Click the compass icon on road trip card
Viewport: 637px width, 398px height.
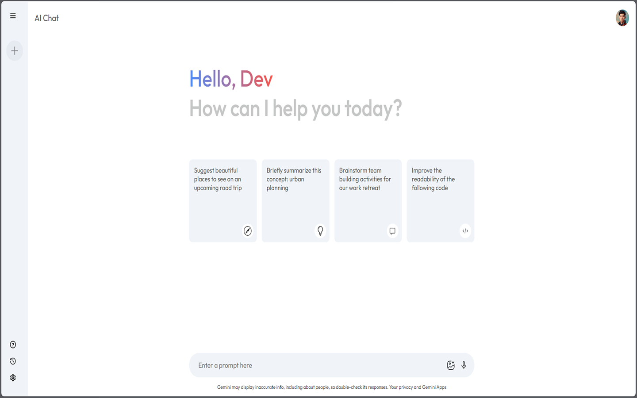click(248, 231)
